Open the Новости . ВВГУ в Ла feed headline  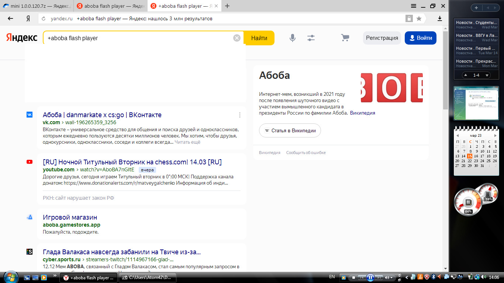[x=477, y=38]
